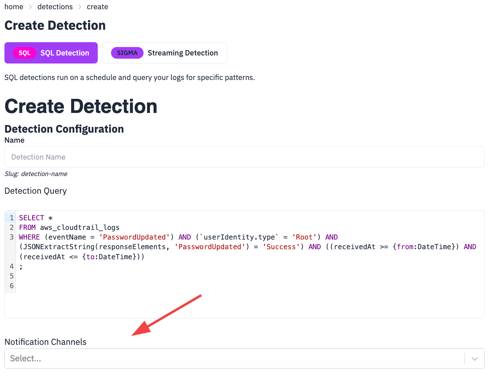Click the Create Detection heading
Screen dimensions: 493x377
[80, 106]
